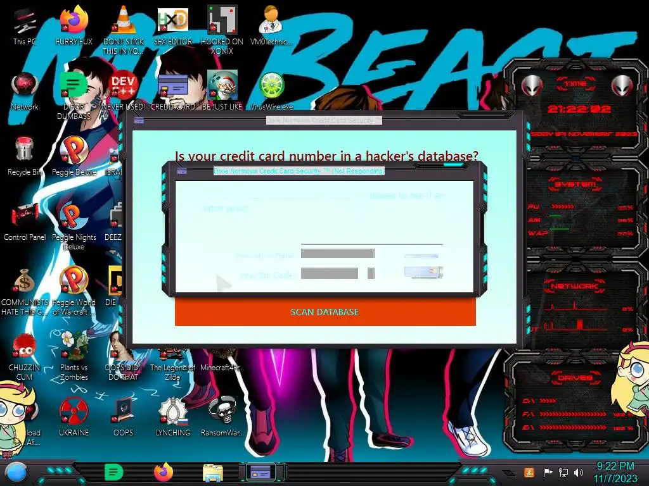
Task: Open the Dev-C++ desktop shortcut
Action: pyautogui.click(x=124, y=85)
